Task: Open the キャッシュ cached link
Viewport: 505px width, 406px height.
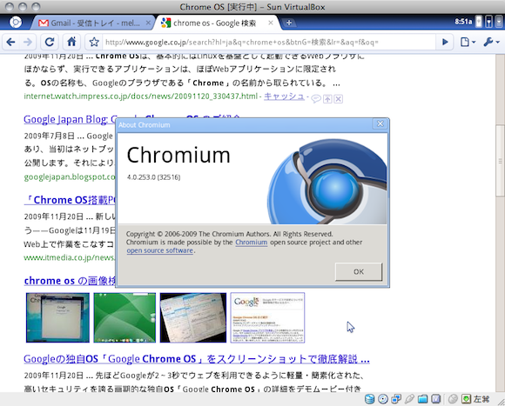Action: 284,97
